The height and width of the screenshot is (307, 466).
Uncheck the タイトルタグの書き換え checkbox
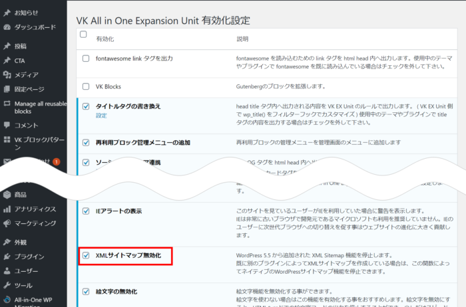pos(86,106)
